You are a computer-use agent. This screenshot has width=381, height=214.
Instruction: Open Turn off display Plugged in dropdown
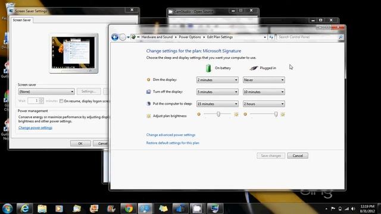pos(264,92)
